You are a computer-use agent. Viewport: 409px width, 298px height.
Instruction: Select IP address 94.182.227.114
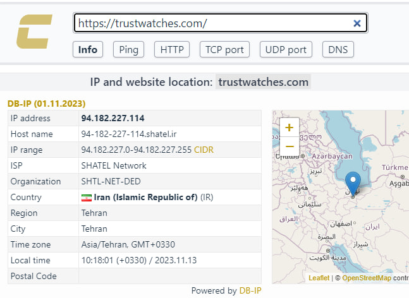(113, 118)
